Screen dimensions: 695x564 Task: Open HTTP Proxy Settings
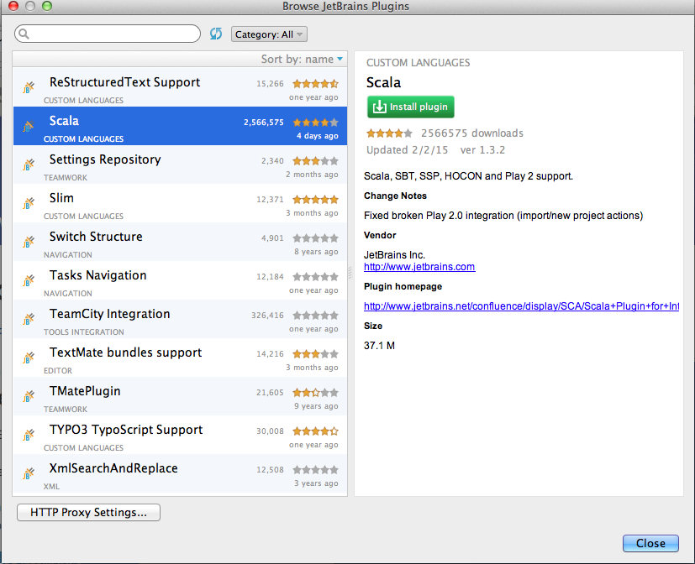pos(88,512)
